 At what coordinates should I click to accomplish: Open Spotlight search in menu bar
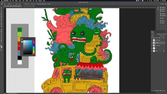161,1
